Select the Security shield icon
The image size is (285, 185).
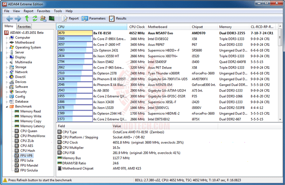pos(11,92)
